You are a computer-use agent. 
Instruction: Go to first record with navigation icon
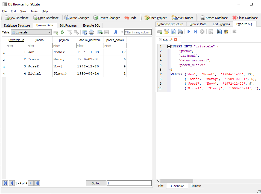[x=5, y=183]
